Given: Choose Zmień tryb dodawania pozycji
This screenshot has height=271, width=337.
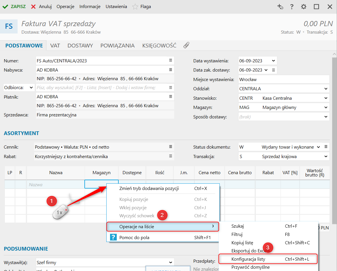Looking at the screenshot, I should click(x=163, y=189).
